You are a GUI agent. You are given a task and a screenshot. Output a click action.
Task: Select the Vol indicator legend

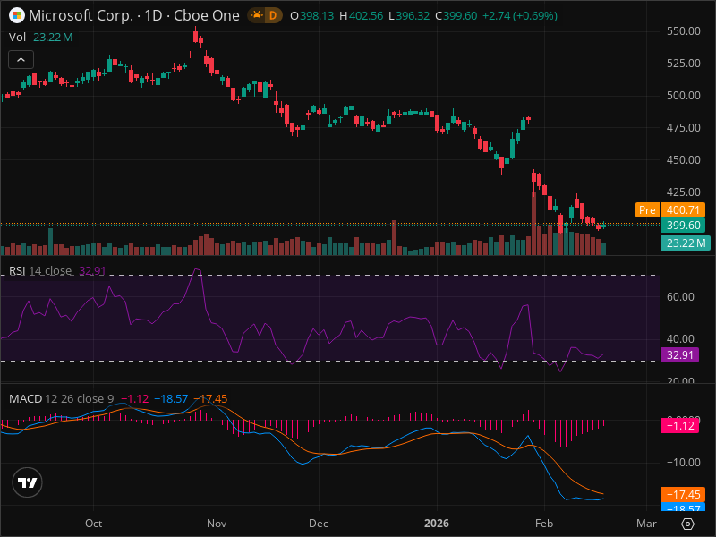[x=17, y=37]
